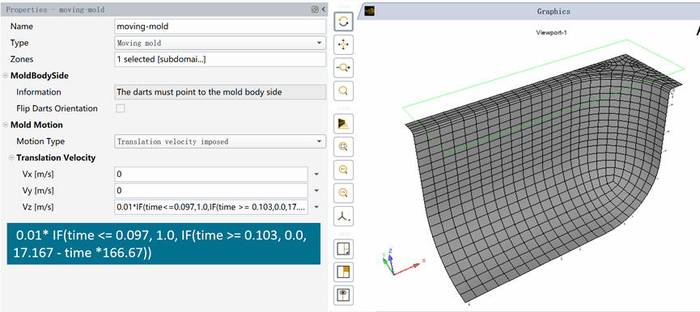Click the 'Vz [m/s]' label

tap(38, 207)
